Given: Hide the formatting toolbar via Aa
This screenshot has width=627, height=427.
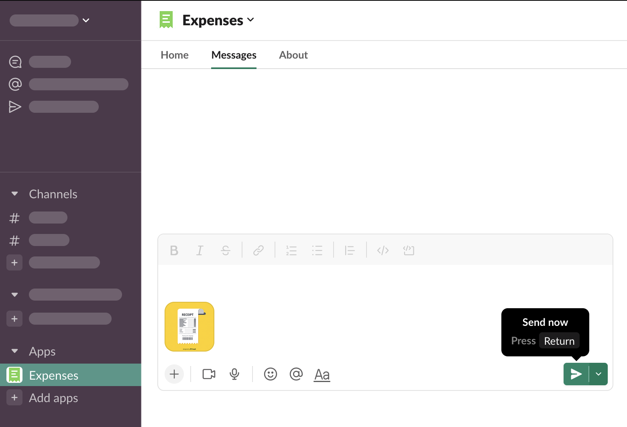Looking at the screenshot, I should [322, 374].
